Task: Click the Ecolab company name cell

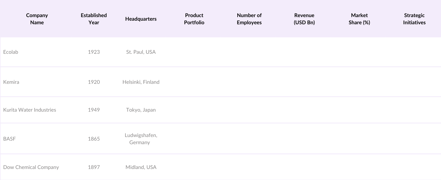Action: point(11,52)
